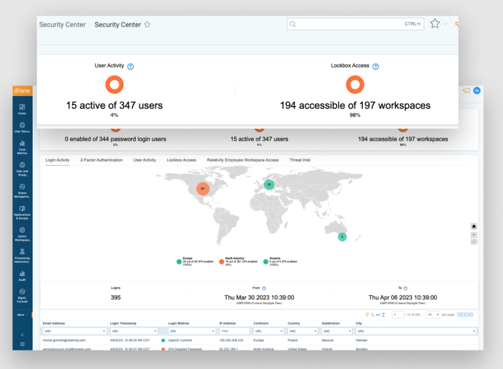Image resolution: width=503 pixels, height=369 pixels.
Task: Switch to Relativity Employee Workspace Access tab
Action: coord(243,160)
